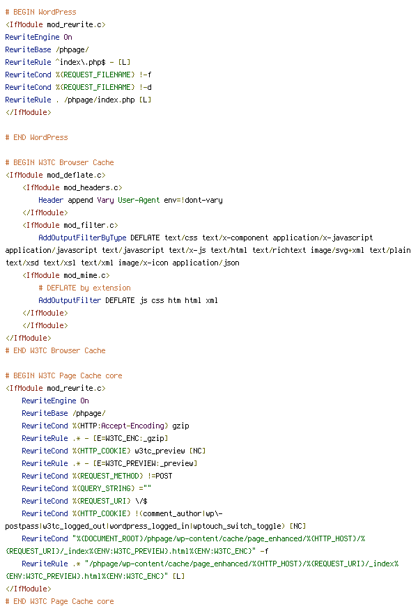Select 'RewriteRule . /phpage/index.php [L]' line
This screenshot has height=613, width=418.
tap(78, 100)
